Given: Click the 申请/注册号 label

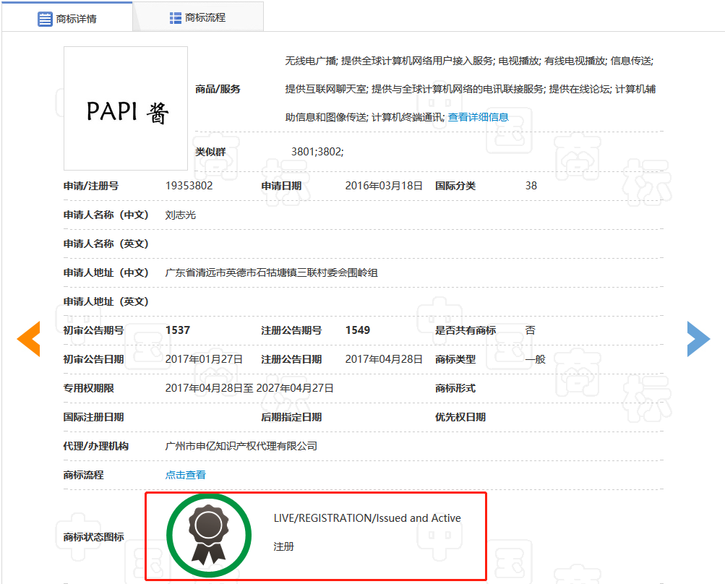Looking at the screenshot, I should 91,186.
